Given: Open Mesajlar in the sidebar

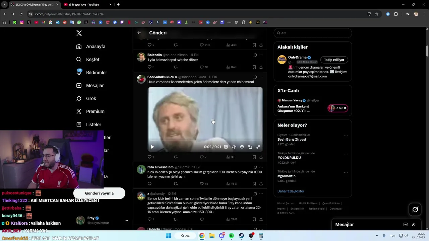Looking at the screenshot, I should coord(90,85).
